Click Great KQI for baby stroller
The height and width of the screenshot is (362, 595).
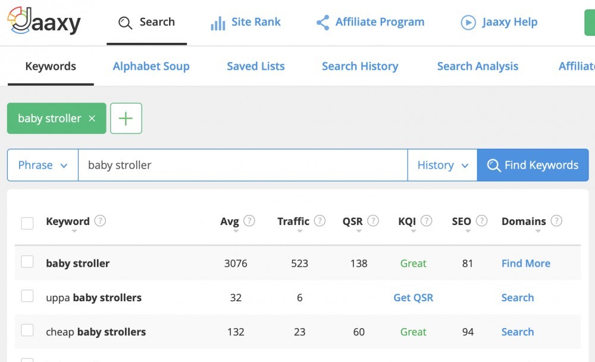pyautogui.click(x=414, y=263)
